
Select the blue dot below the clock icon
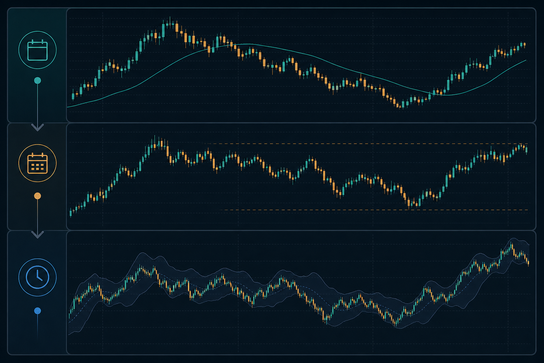pos(38,311)
